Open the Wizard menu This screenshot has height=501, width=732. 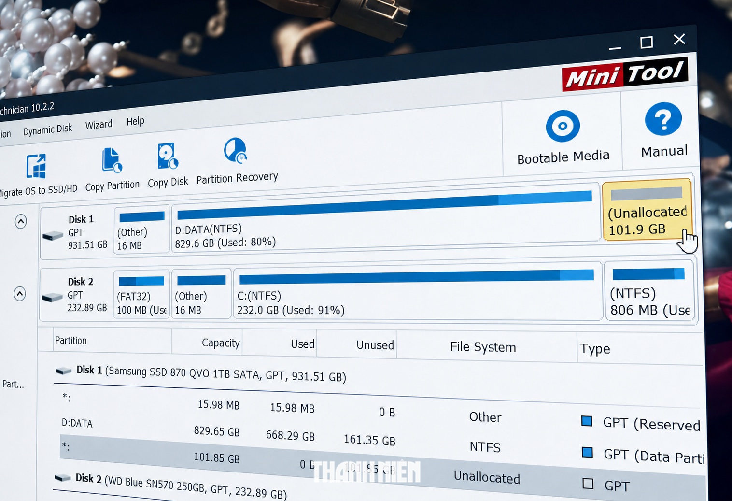(x=99, y=125)
